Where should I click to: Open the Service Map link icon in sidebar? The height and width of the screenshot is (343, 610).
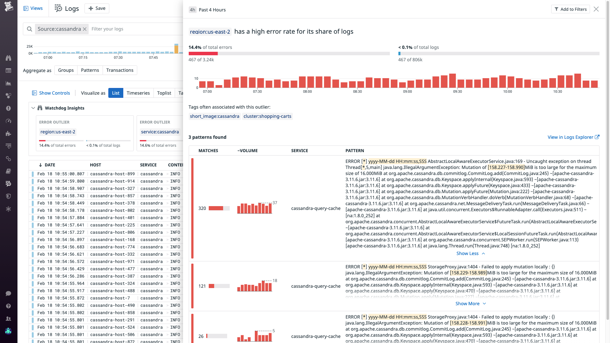(9, 159)
